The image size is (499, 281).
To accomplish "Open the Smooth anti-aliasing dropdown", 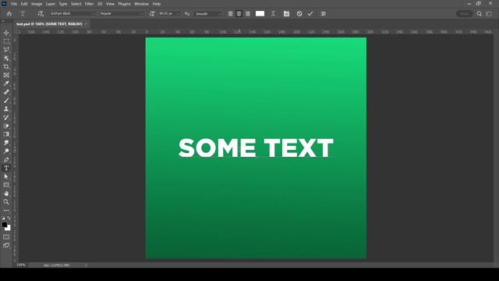I will point(208,14).
